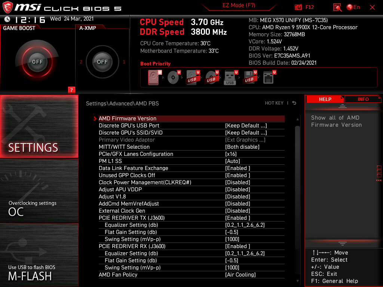Click the MSI dragon shield logo
383x287 pixels.
pos(7,7)
